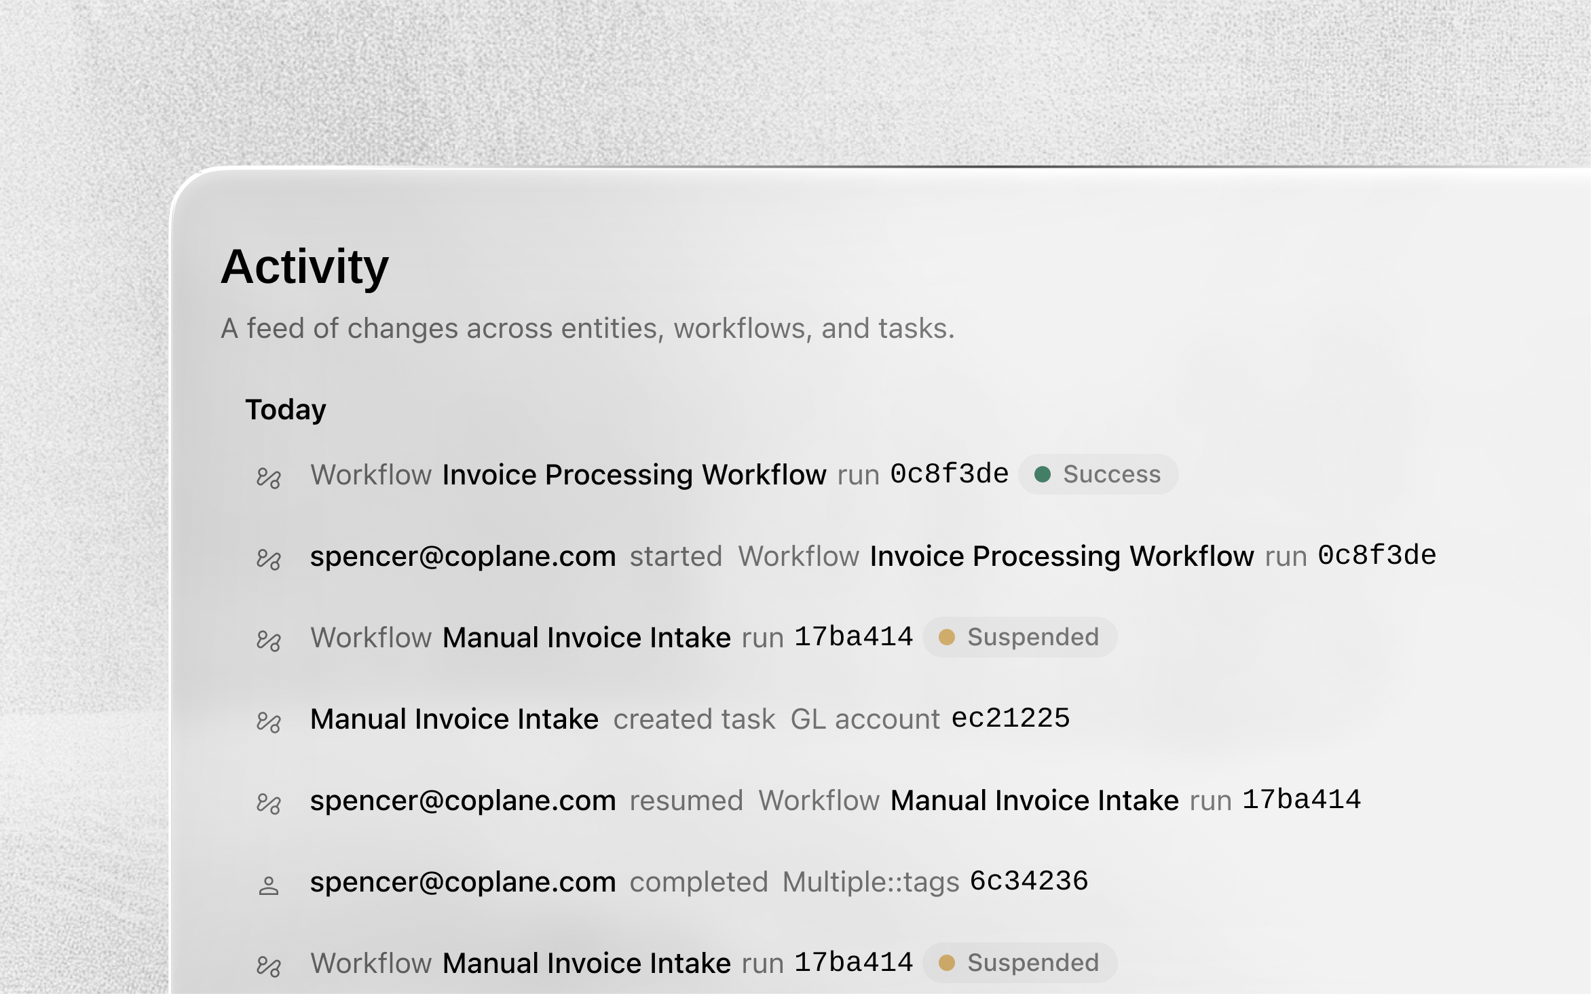1591x994 pixels.
Task: Click the Multiple::tags label
Action: click(871, 882)
